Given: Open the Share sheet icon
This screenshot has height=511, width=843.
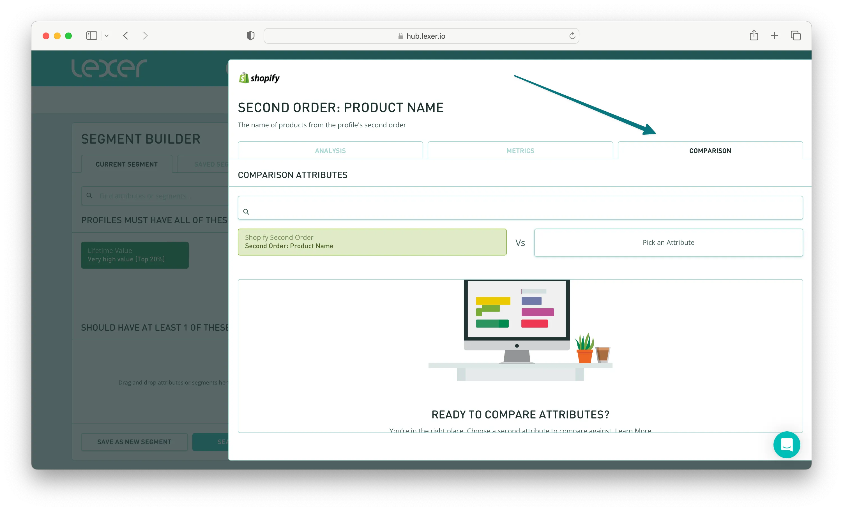Looking at the screenshot, I should (754, 36).
